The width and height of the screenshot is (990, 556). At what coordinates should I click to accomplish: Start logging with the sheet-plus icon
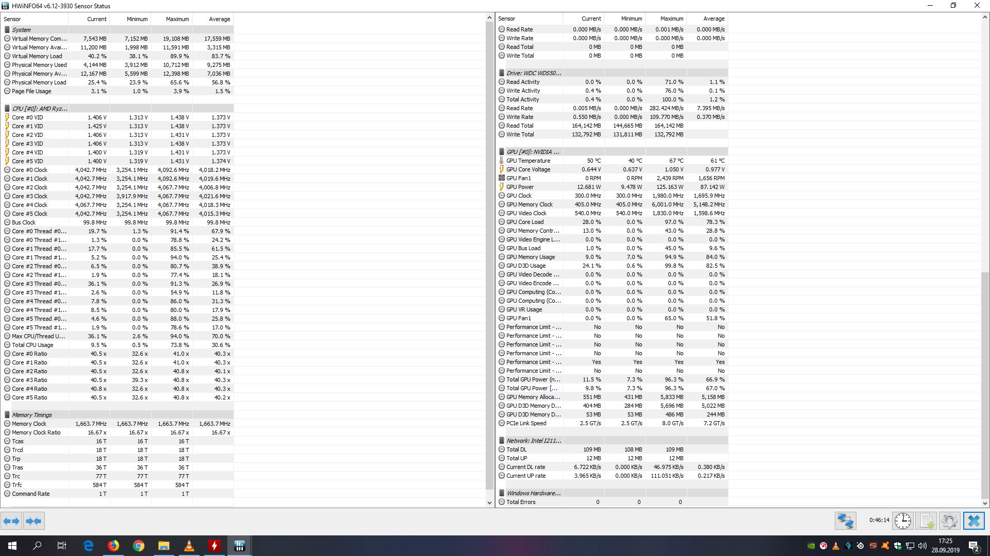(x=927, y=521)
